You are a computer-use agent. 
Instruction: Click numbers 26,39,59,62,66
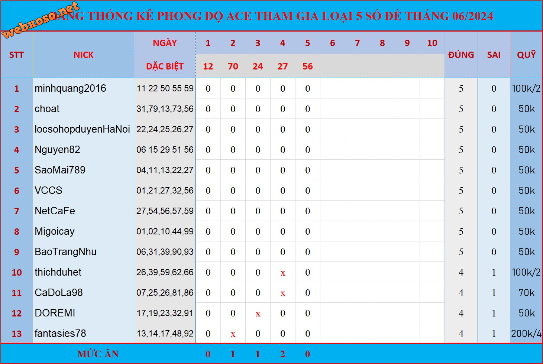pyautogui.click(x=165, y=272)
